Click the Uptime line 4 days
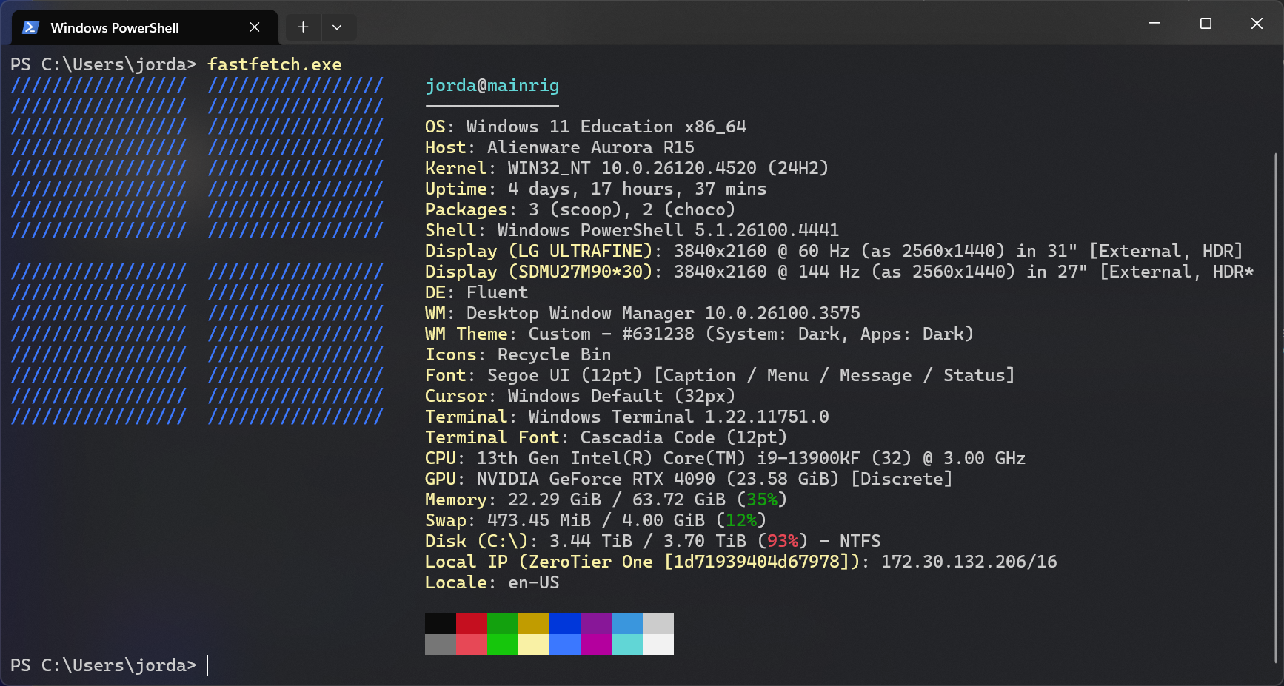Screen dimensions: 1284x686 [x=596, y=189]
